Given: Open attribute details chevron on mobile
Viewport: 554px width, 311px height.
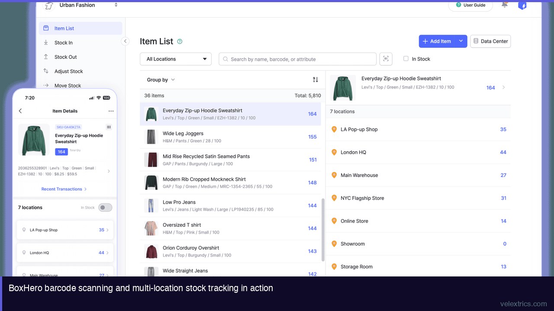Looking at the screenshot, I should click(x=109, y=171).
